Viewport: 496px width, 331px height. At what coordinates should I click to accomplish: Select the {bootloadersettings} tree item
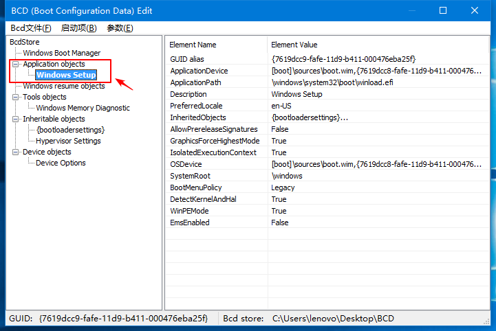pos(70,130)
